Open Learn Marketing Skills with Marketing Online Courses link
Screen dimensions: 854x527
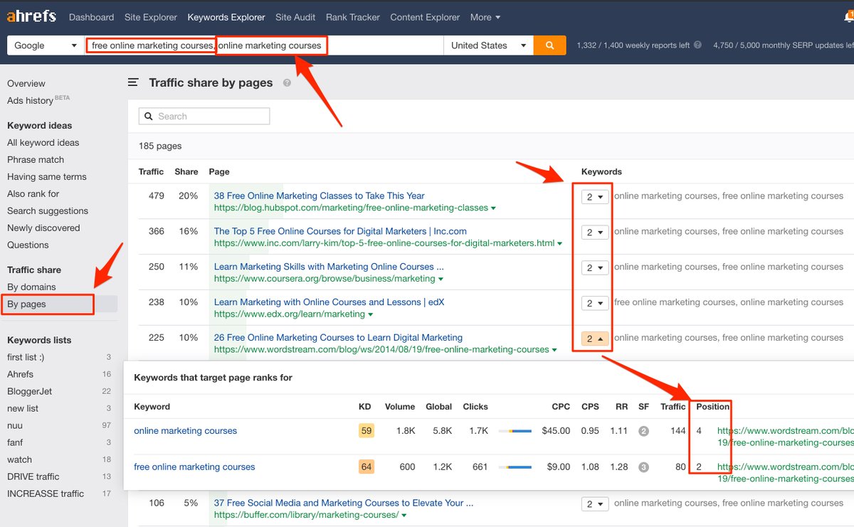329,267
